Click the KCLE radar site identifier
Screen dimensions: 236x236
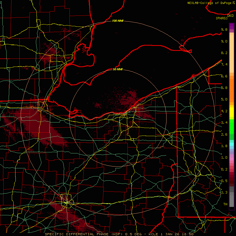click(x=153, y=234)
